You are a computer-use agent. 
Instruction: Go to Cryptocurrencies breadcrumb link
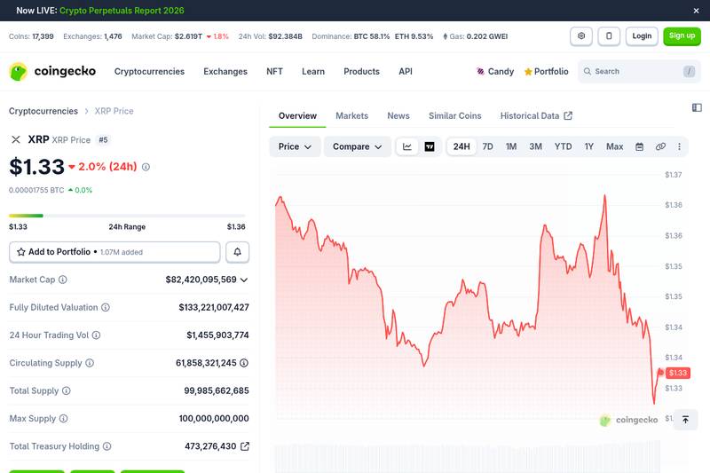coord(43,111)
